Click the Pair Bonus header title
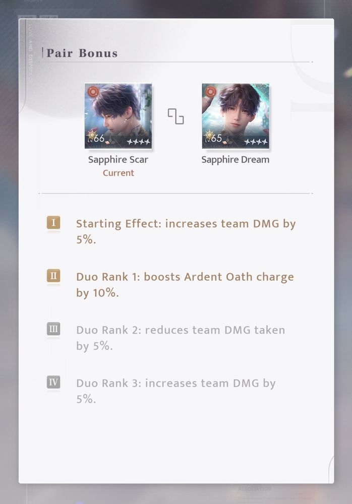This screenshot has width=352, height=504. [82, 53]
